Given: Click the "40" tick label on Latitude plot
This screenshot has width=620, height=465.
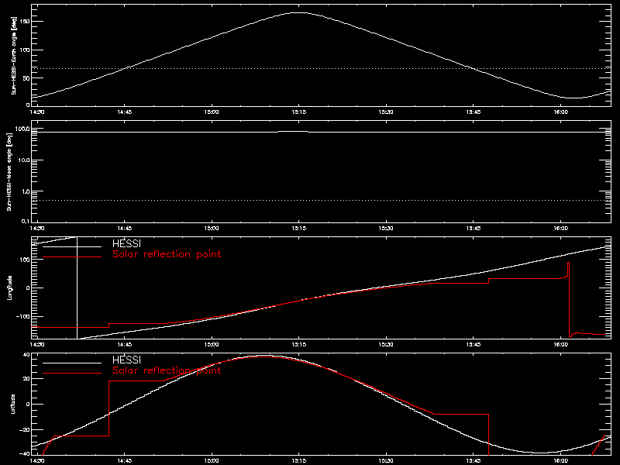Looking at the screenshot, I should [26, 355].
